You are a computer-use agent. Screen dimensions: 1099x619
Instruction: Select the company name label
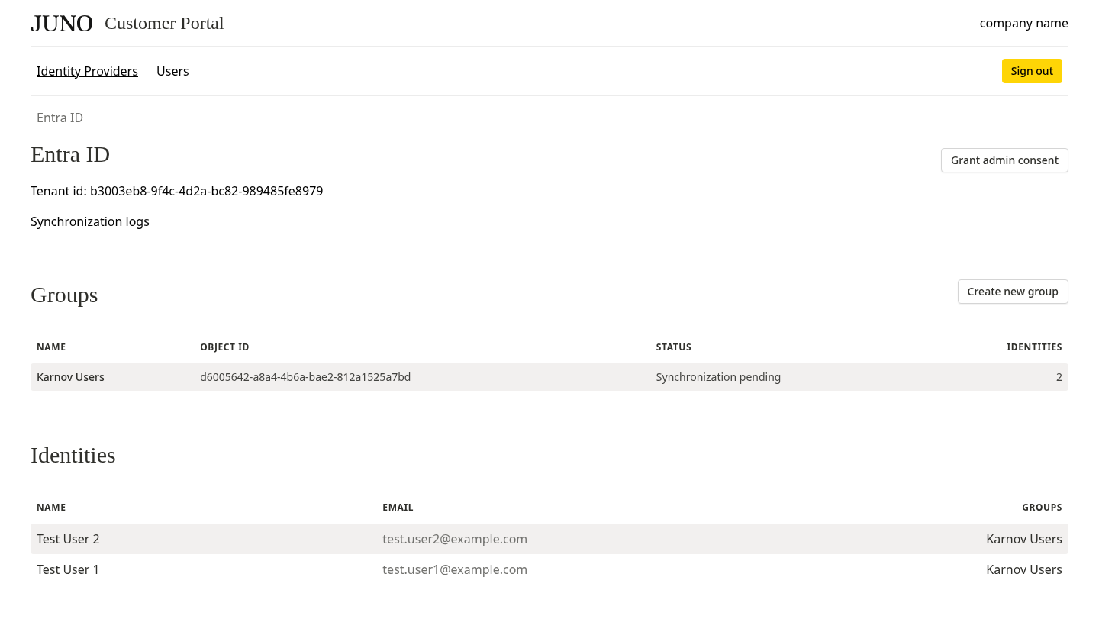click(1023, 23)
